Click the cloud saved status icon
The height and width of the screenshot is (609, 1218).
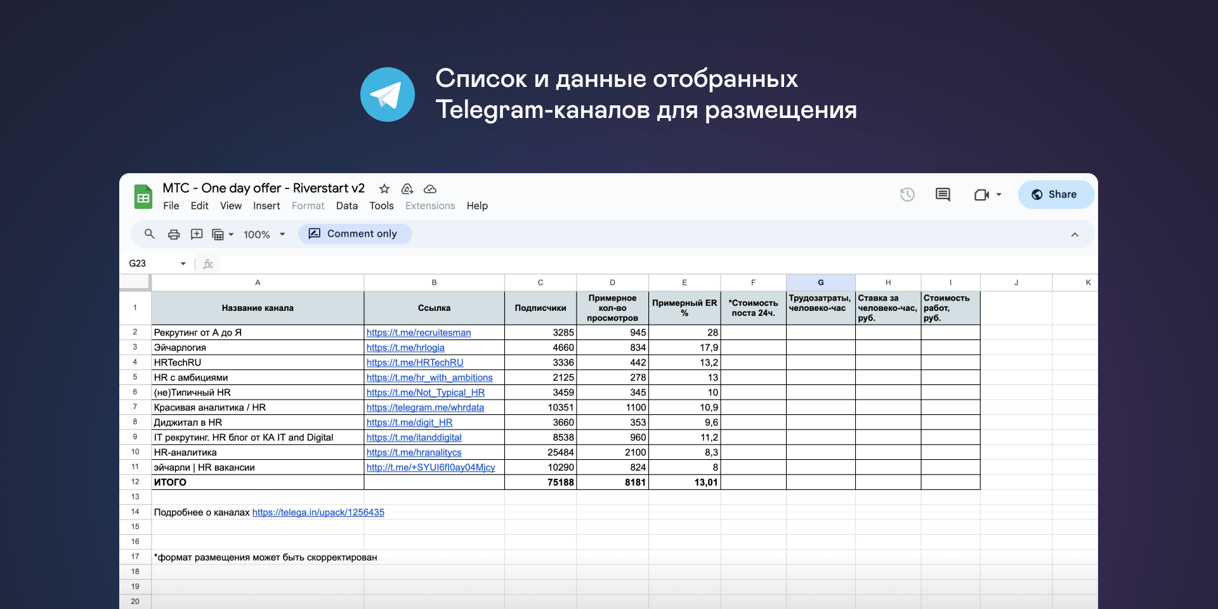click(430, 189)
